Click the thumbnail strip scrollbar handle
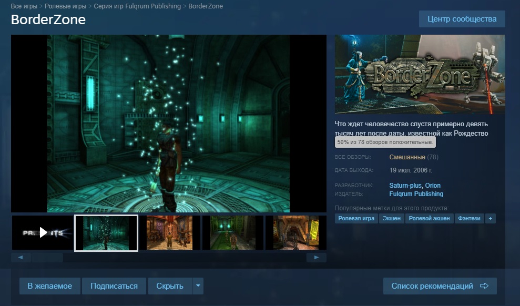520x306 pixels. [47, 257]
